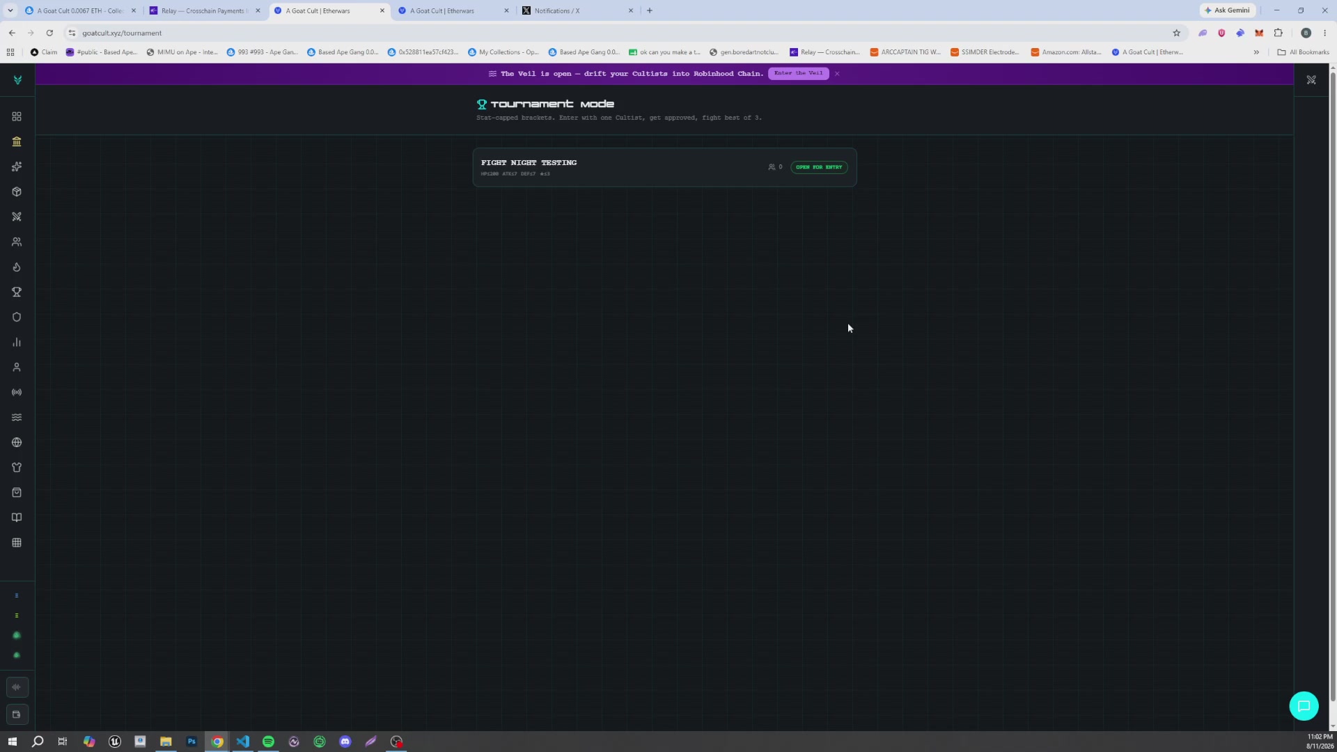Open Discord from the taskbar

(345, 742)
